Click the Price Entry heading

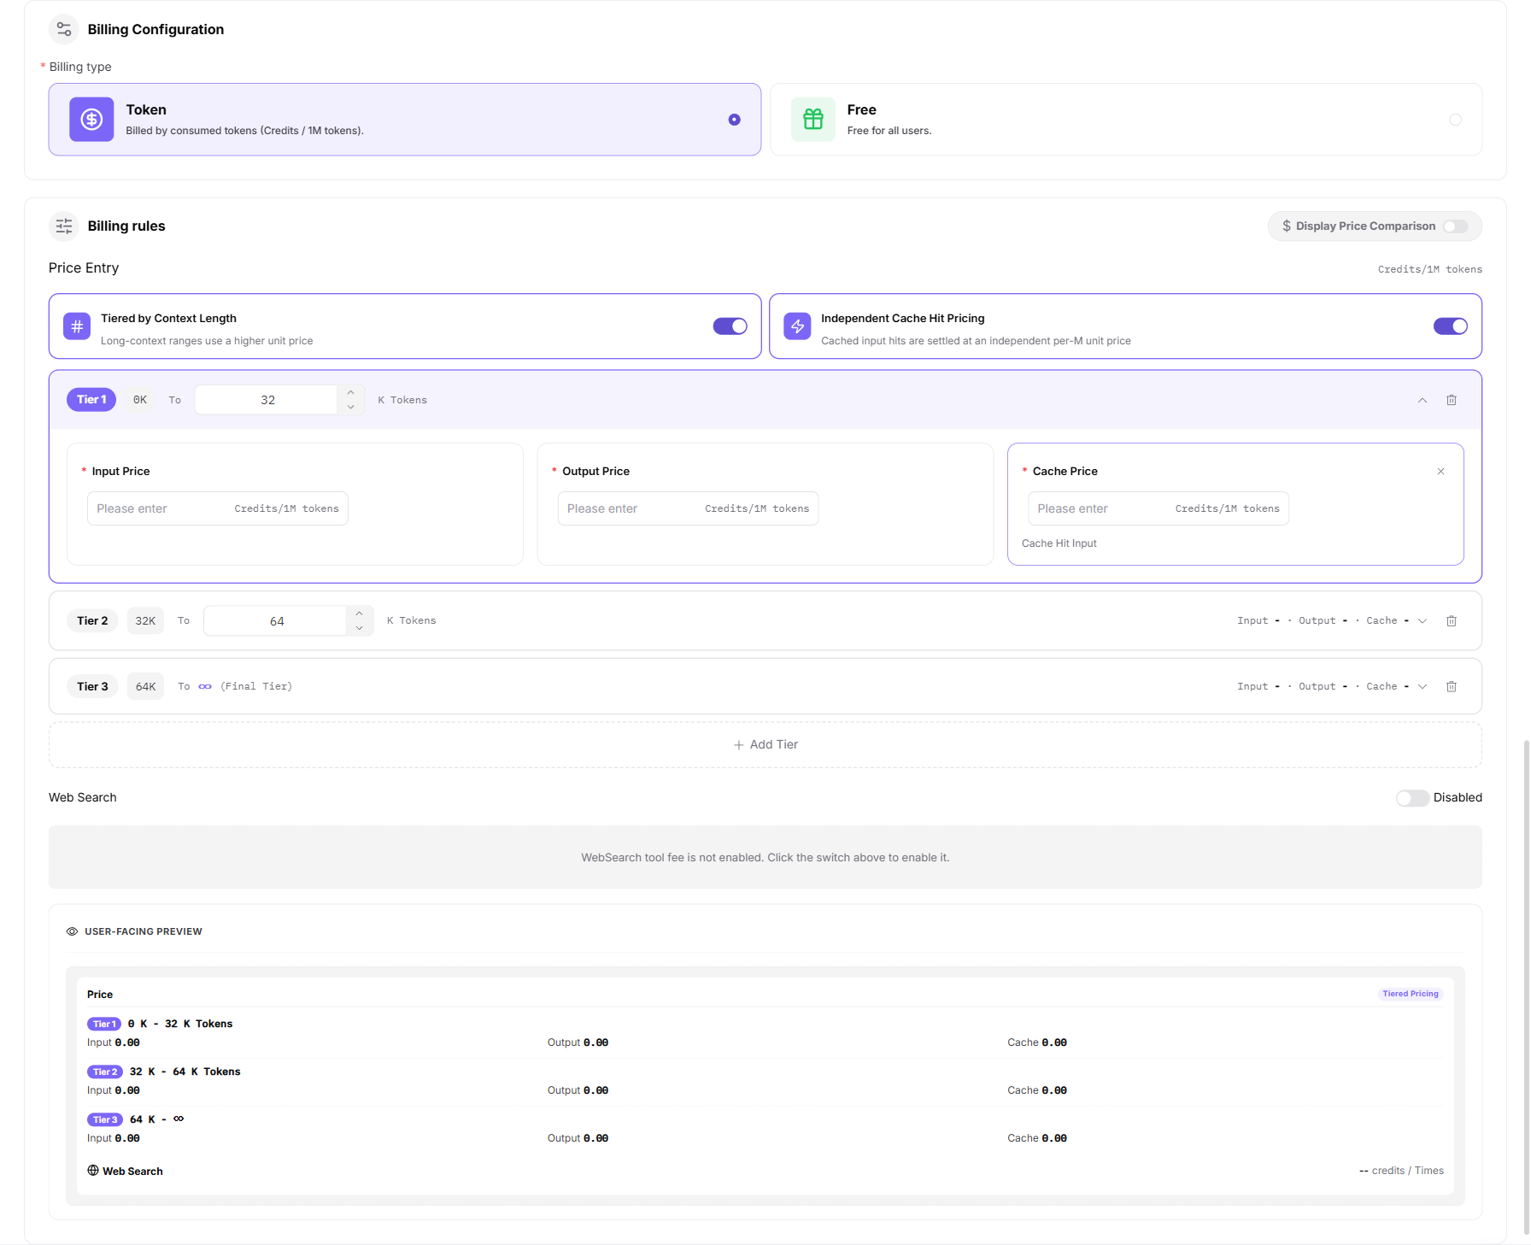[84, 267]
